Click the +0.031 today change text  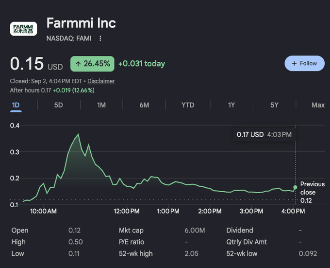pyautogui.click(x=142, y=64)
